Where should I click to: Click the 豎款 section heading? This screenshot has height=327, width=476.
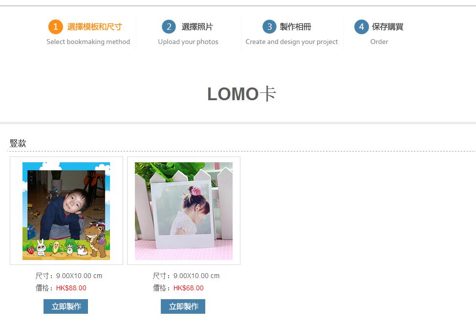click(x=18, y=143)
